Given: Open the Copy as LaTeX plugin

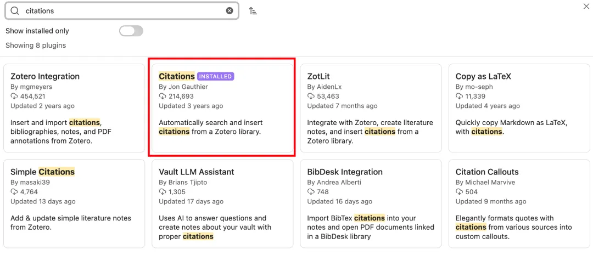Looking at the screenshot, I should coord(519,108).
